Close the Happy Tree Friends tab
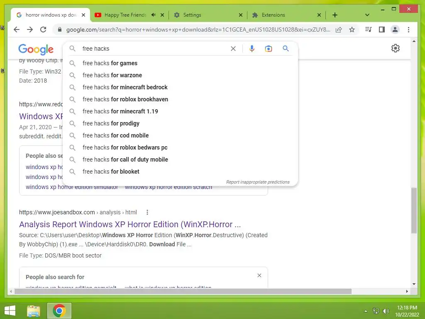The width and height of the screenshot is (425, 319). click(x=162, y=15)
